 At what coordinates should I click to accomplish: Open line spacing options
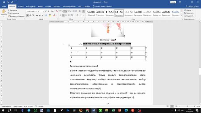(73, 15)
